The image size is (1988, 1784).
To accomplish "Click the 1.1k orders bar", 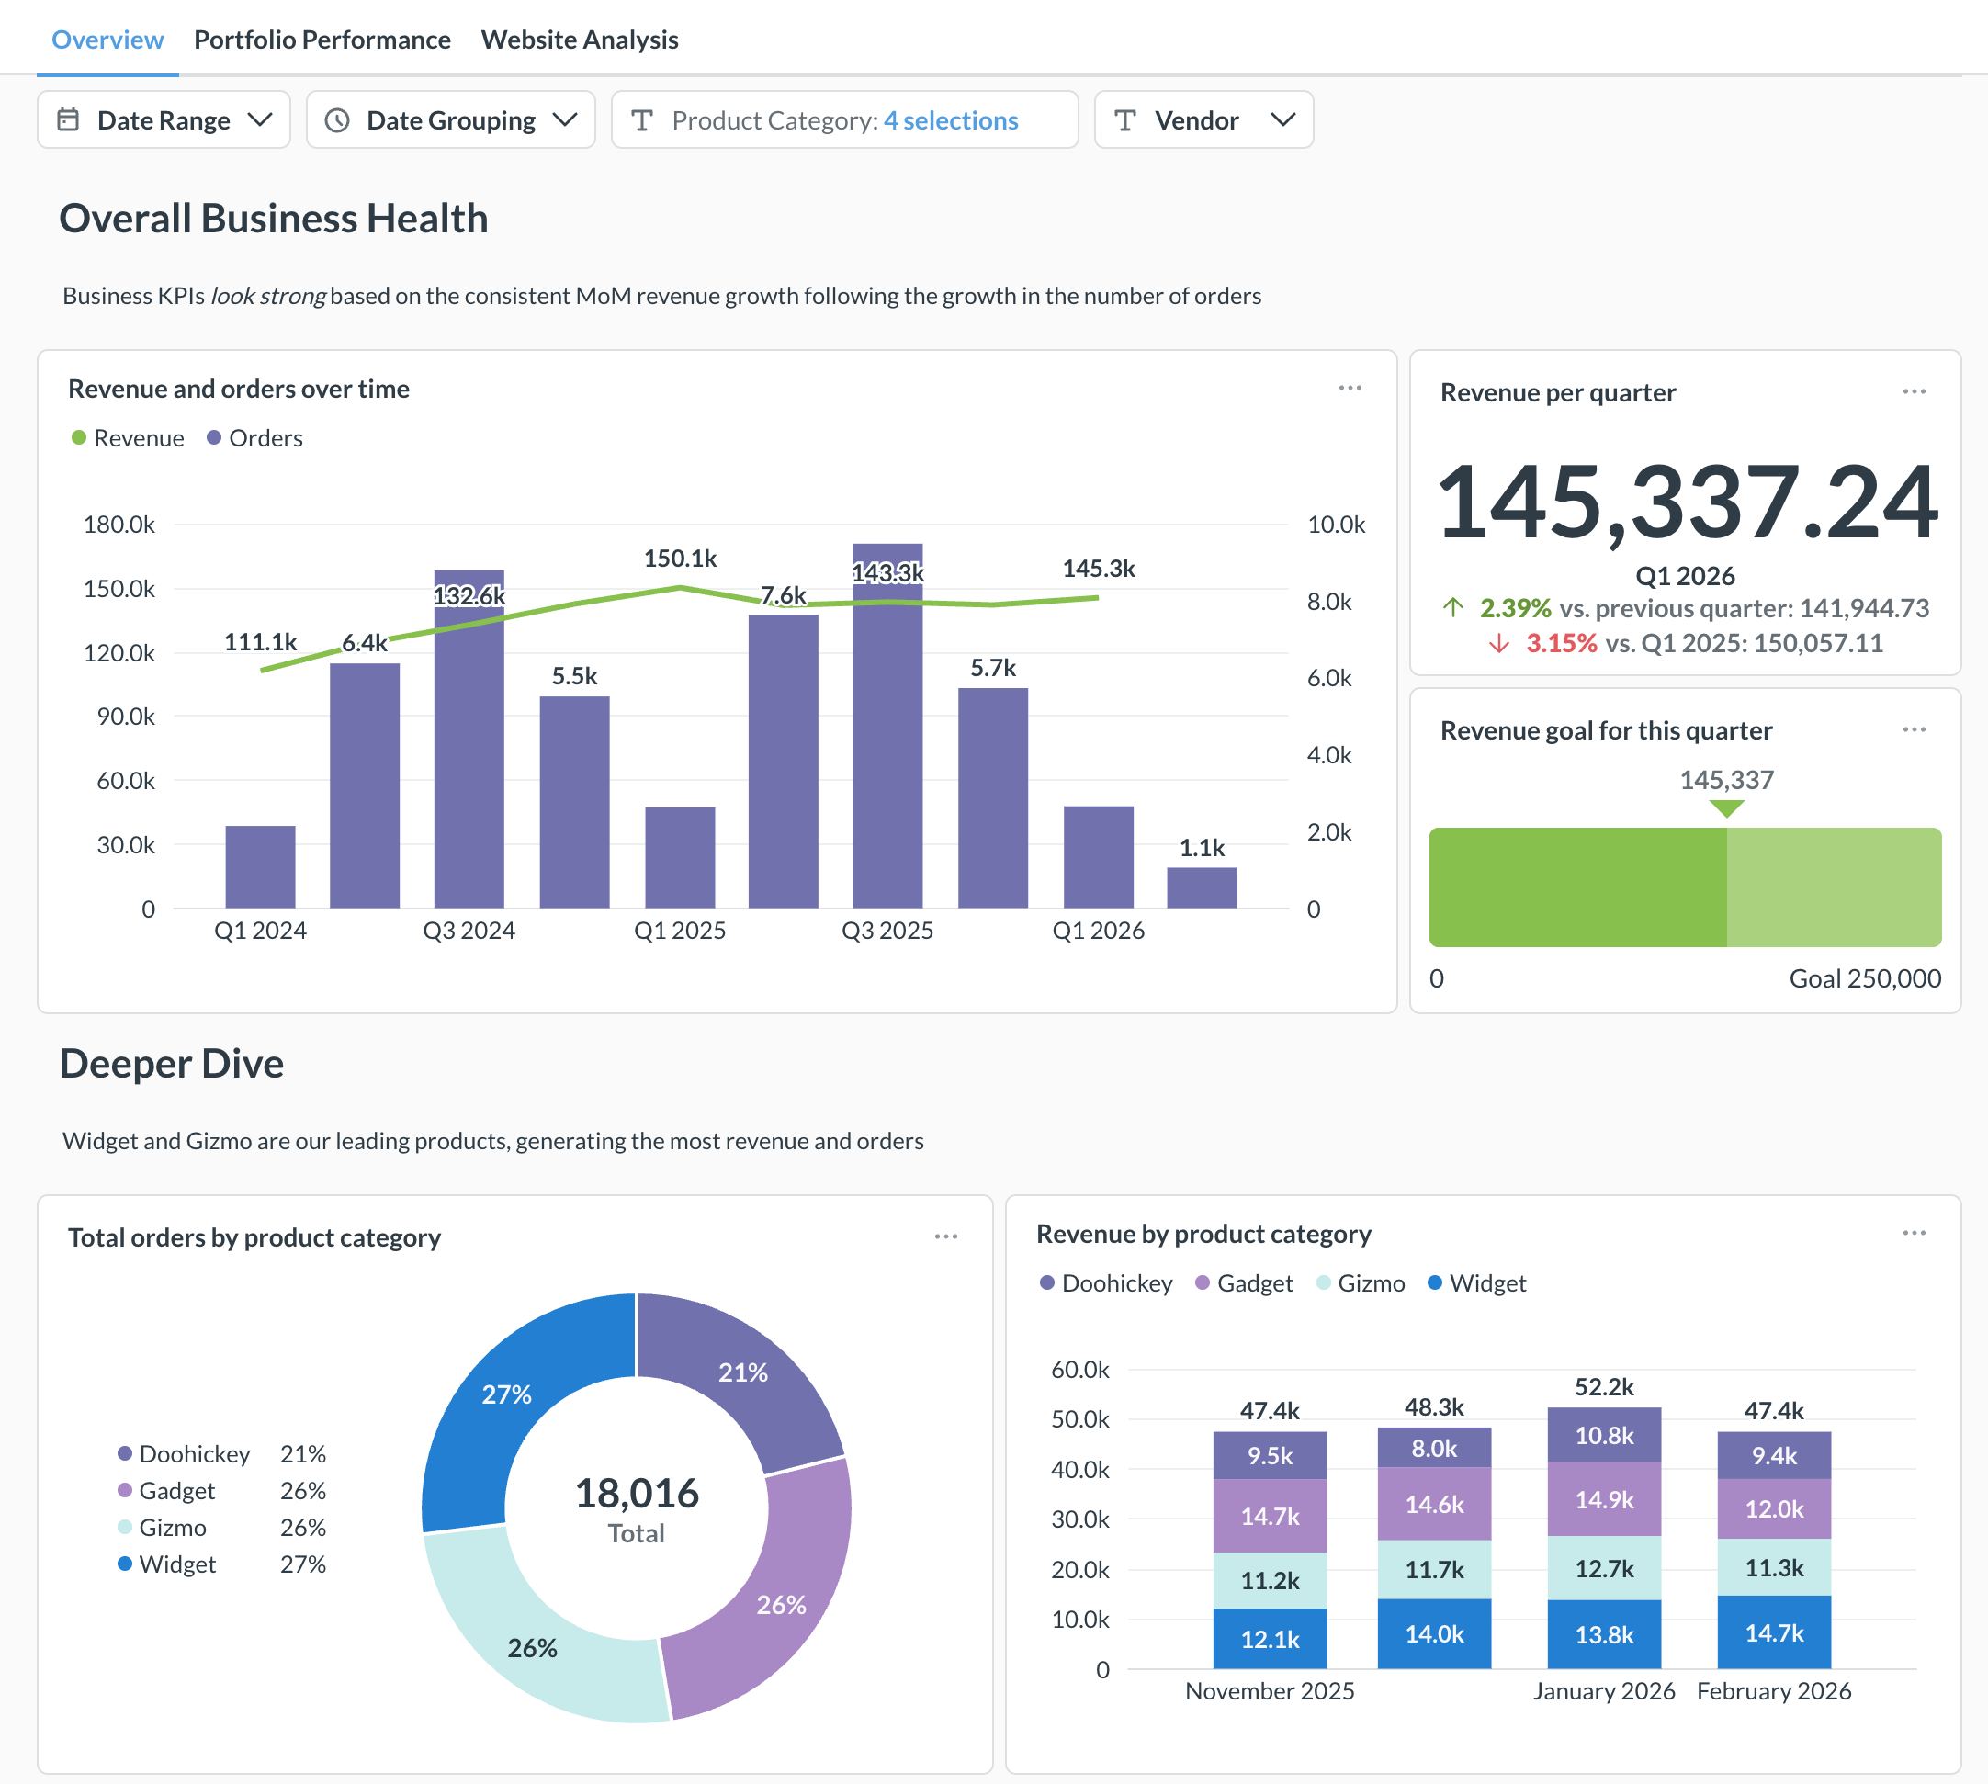I will tap(1201, 888).
